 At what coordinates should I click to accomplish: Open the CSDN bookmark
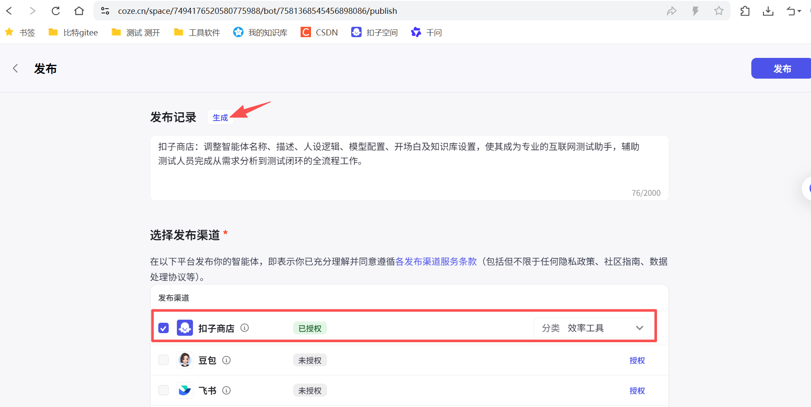click(x=319, y=32)
